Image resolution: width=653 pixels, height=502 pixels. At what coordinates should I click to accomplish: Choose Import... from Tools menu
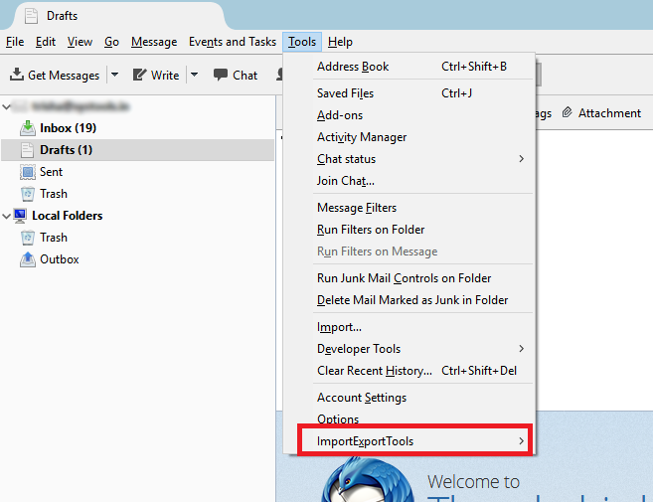(408, 327)
